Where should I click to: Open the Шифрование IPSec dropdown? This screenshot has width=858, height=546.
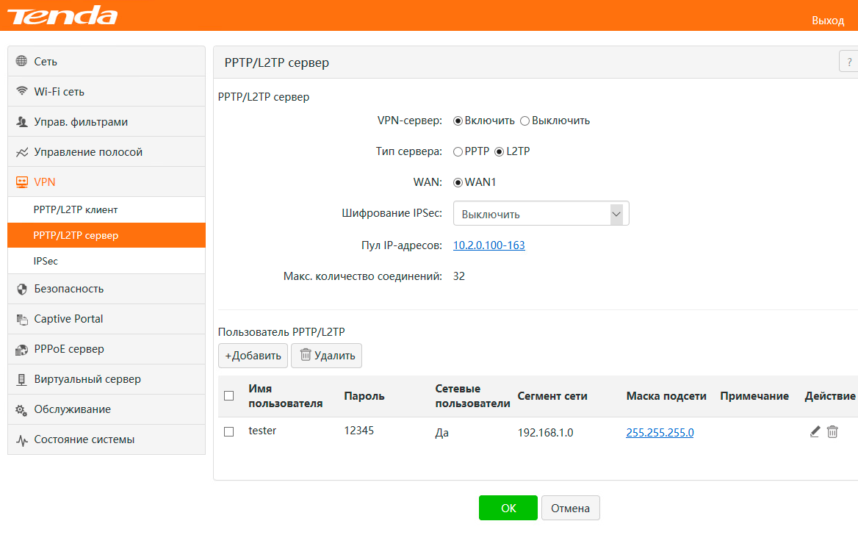click(541, 214)
